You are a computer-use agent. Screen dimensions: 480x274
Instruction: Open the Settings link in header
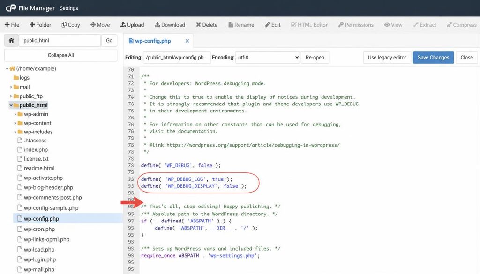tap(68, 8)
